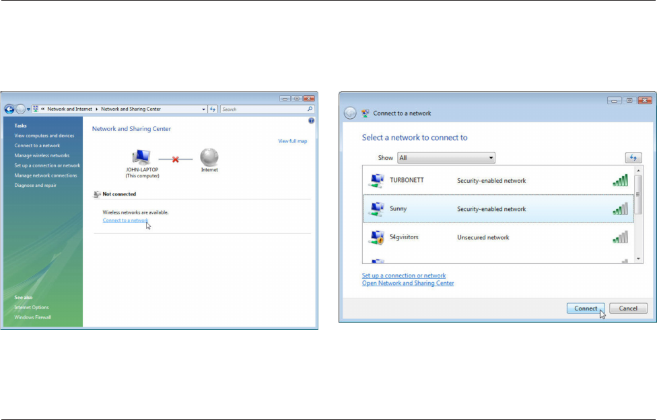Click the Back arrow in Network and Sharing Center

[9, 109]
